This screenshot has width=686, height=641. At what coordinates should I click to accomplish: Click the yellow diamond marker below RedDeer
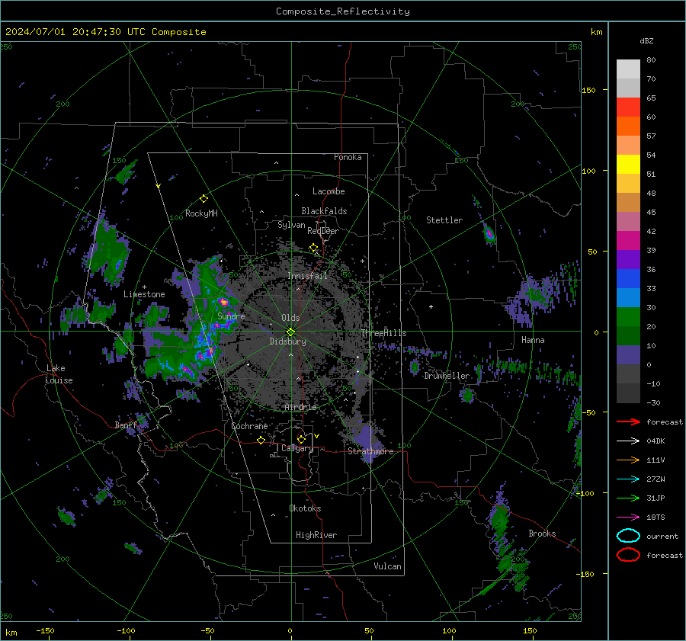[x=313, y=248]
